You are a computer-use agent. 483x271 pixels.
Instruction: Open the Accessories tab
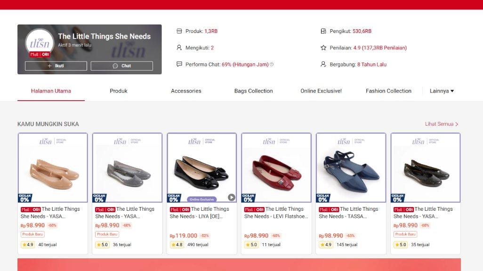point(186,91)
